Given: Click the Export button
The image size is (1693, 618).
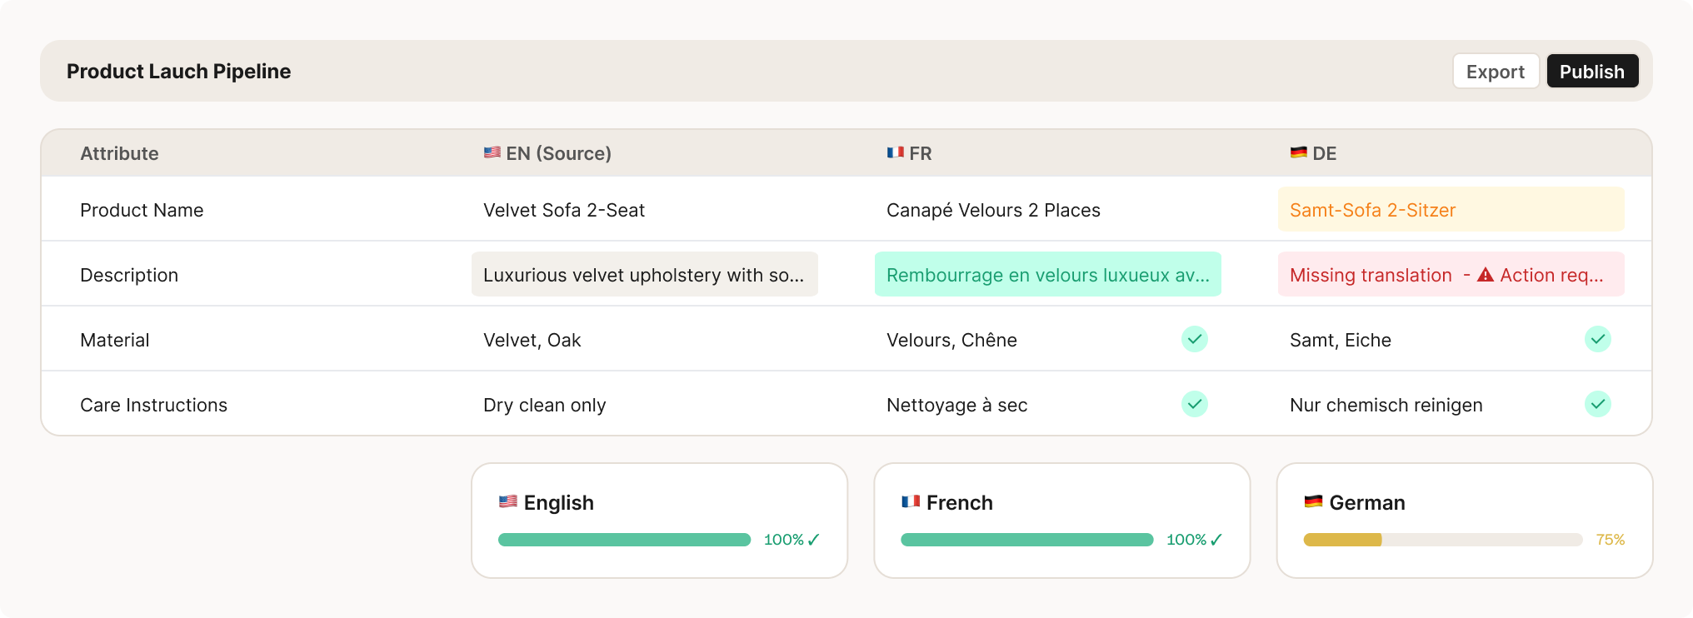Looking at the screenshot, I should click(1495, 72).
